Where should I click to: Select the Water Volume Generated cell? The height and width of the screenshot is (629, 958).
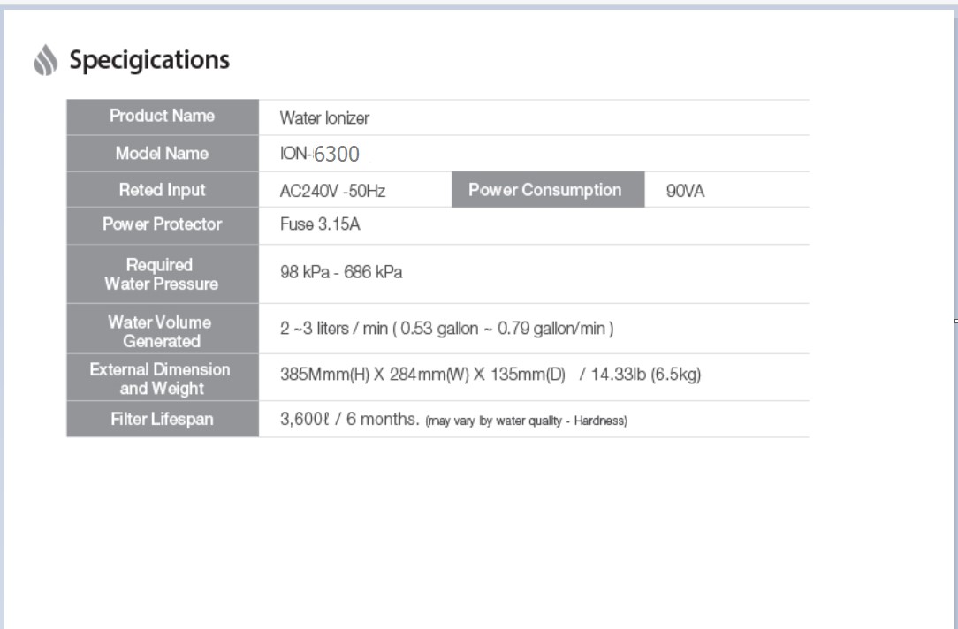(163, 329)
